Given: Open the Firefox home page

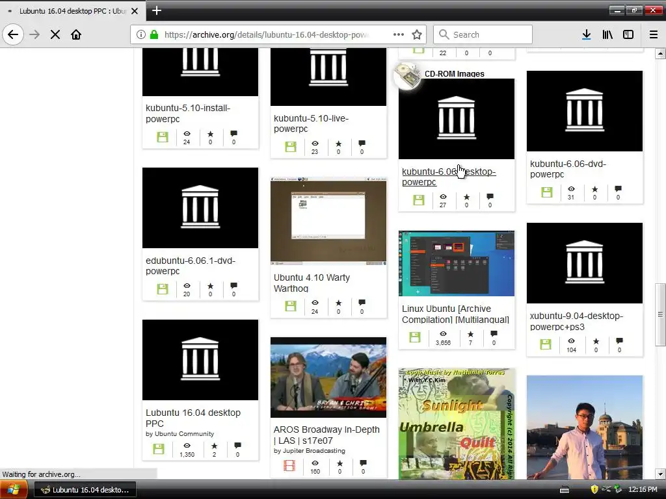Looking at the screenshot, I should click(76, 35).
